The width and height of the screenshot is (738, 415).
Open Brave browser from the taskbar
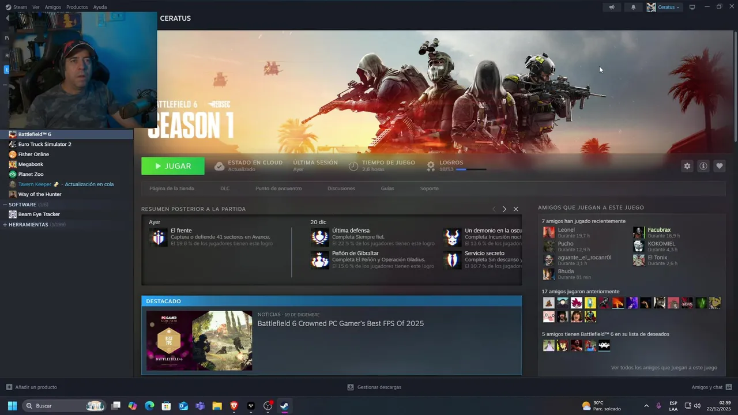click(234, 406)
